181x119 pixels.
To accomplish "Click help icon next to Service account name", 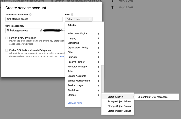I will (30, 14).
